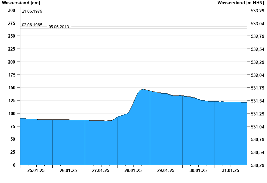Click the 300 value on the left axis
This screenshot has width=267, height=183.
(x=12, y=10)
